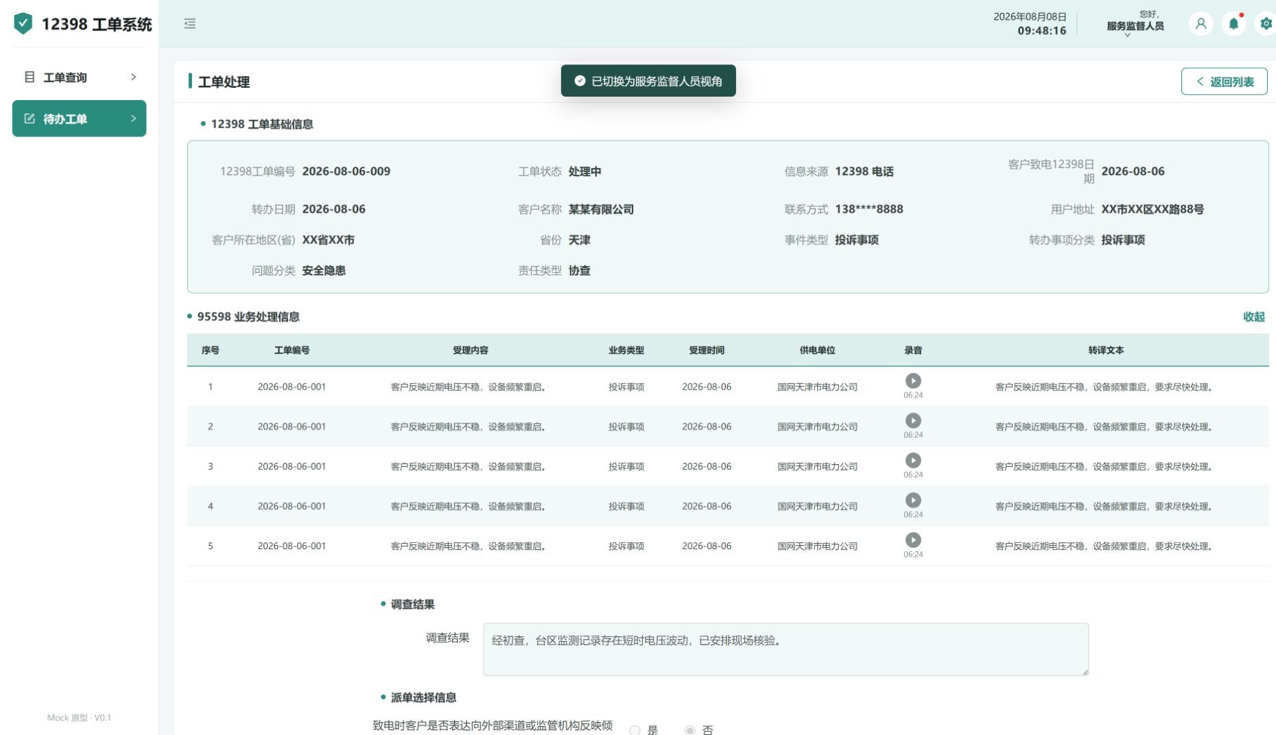The height and width of the screenshot is (735, 1276).
Task: Select radio option 否
Action: (689, 730)
